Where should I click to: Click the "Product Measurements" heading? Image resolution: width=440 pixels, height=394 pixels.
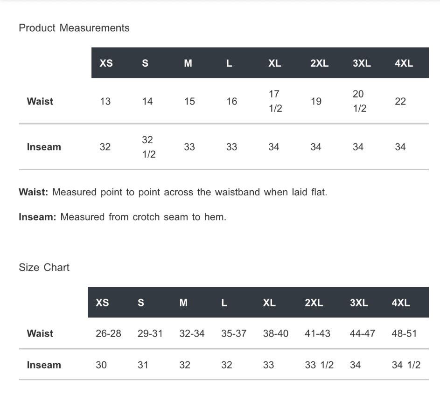[74, 28]
